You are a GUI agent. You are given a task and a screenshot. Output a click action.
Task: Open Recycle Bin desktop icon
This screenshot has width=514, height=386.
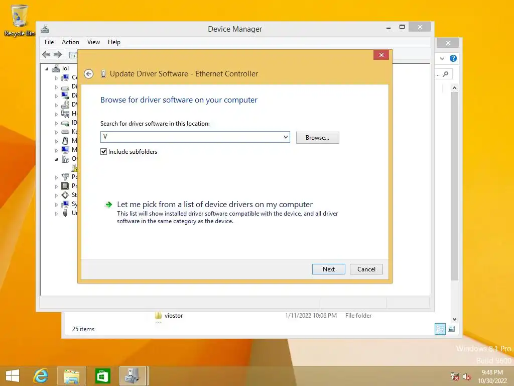(19, 20)
